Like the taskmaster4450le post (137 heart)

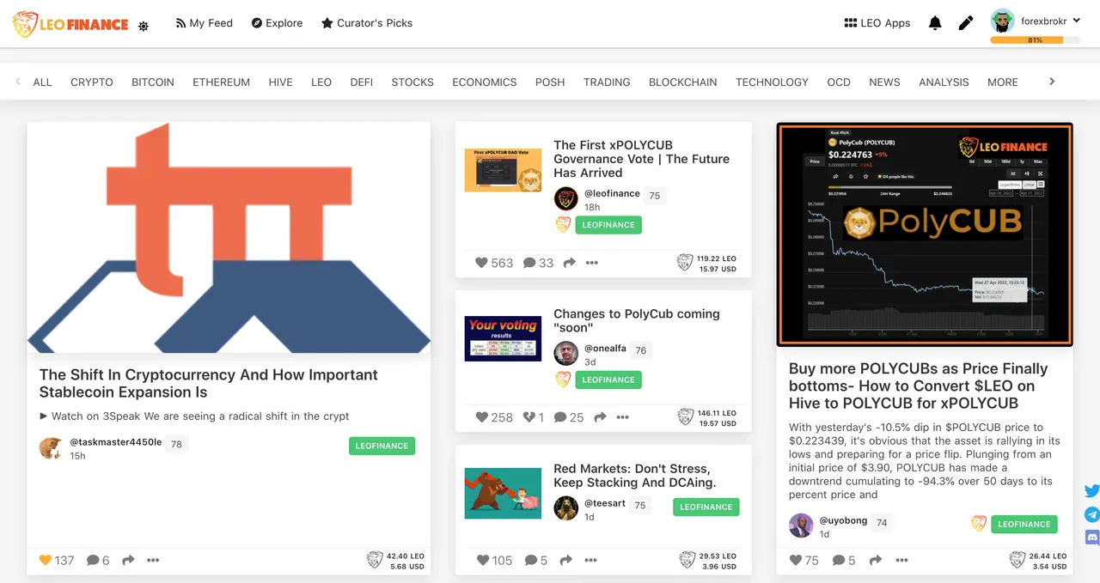tap(46, 560)
